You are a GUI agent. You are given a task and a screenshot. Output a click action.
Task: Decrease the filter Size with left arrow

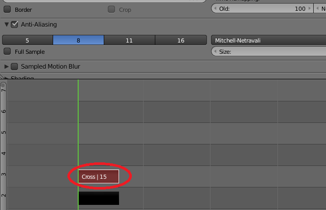click(x=215, y=51)
